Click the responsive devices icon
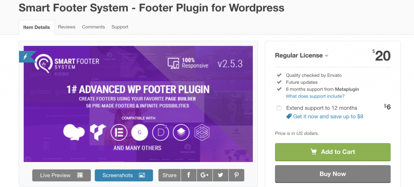Viewport: 414px width, 187px height. tap(173, 63)
